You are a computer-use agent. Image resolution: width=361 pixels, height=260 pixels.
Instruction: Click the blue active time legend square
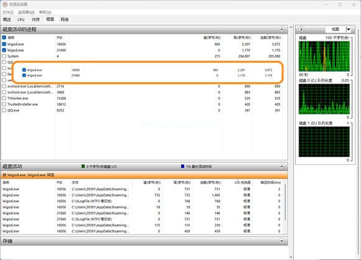[x=182, y=166]
